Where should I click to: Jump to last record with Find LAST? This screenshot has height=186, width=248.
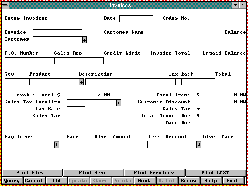215,173
